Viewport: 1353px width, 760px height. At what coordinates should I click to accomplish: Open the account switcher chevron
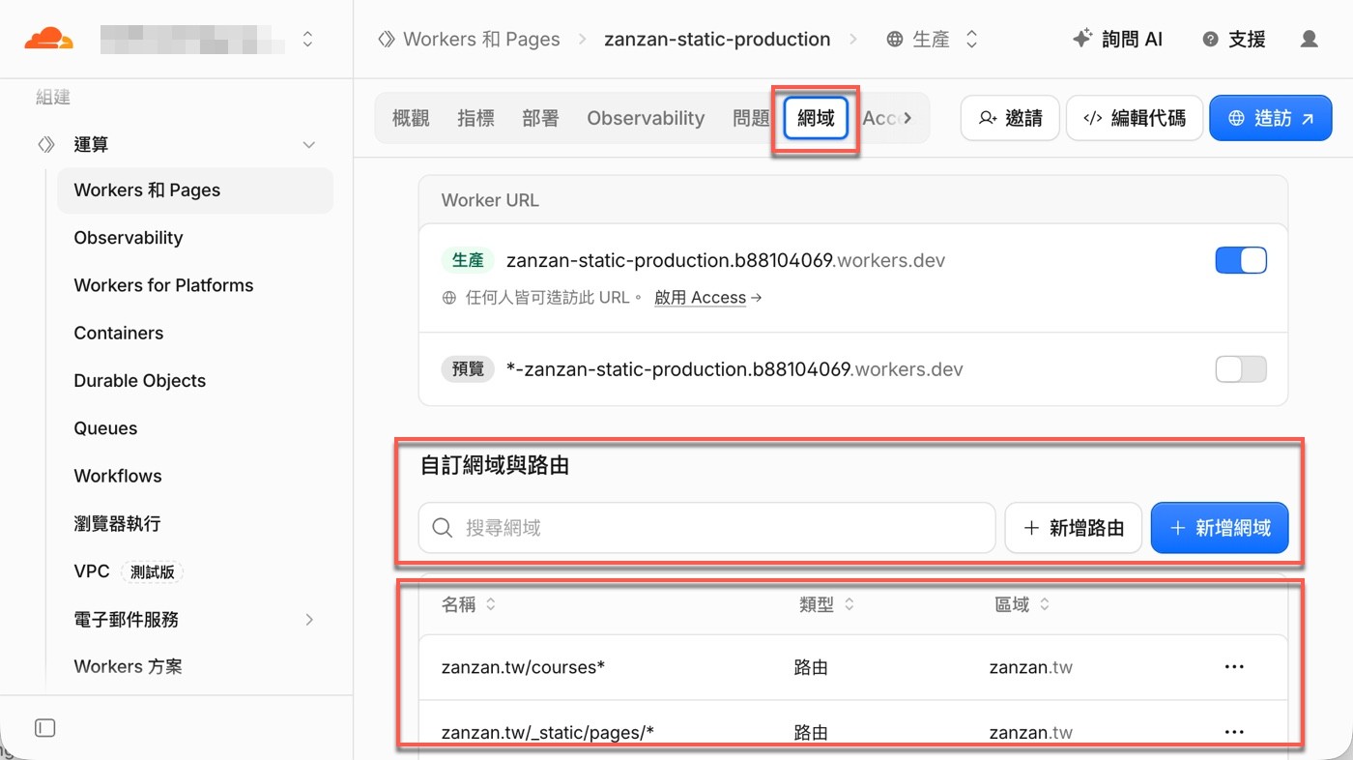[307, 39]
